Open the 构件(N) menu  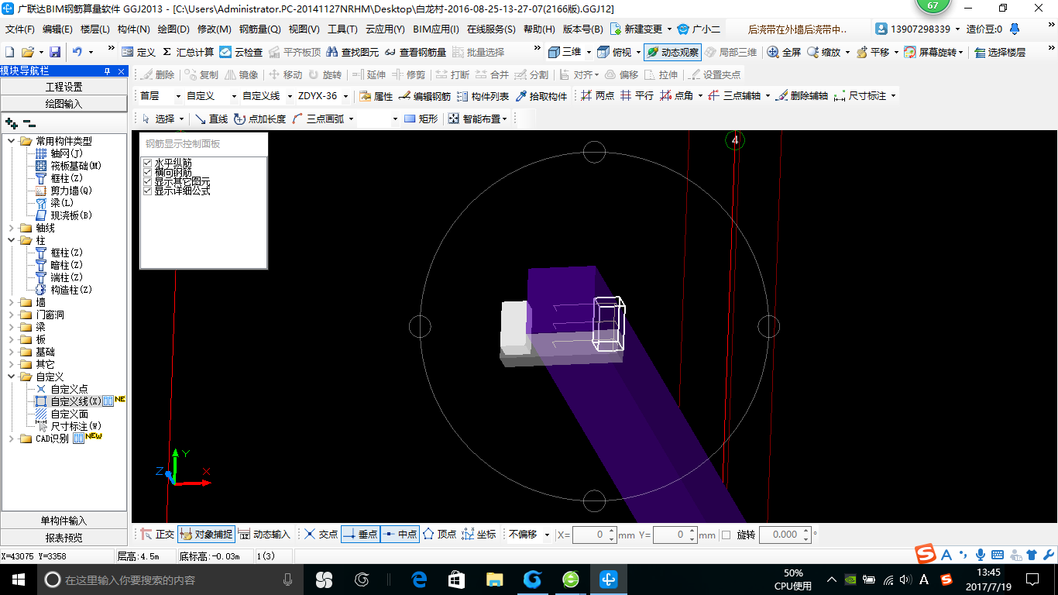tap(133, 29)
